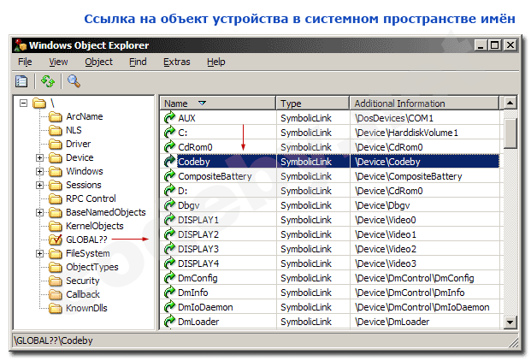The height and width of the screenshot is (361, 531).
Task: Click the \Device\Codeby highlighted cell
Action: coord(387,162)
